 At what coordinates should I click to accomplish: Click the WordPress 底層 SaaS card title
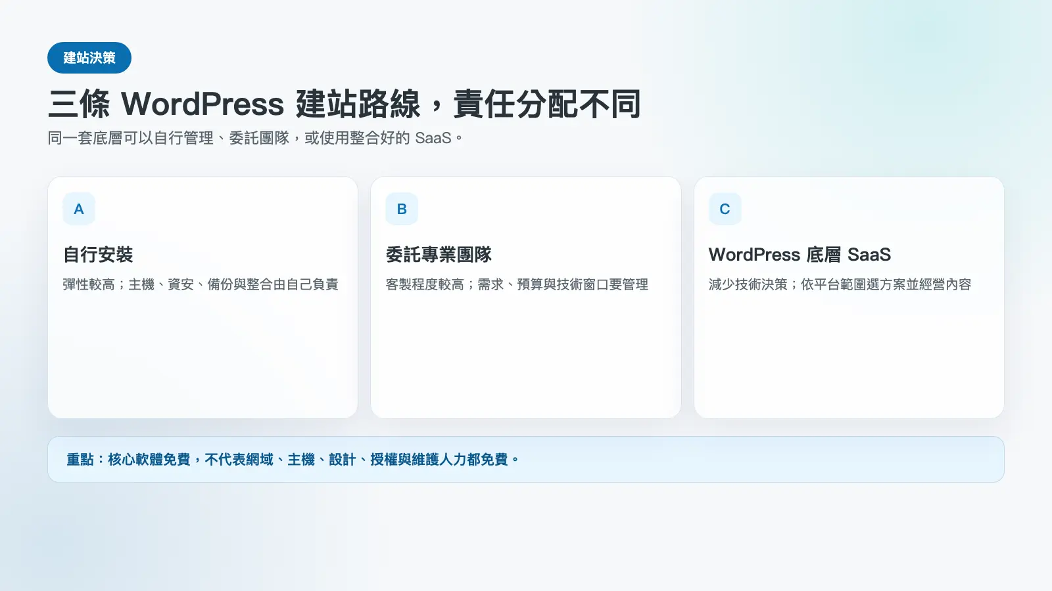coord(800,254)
